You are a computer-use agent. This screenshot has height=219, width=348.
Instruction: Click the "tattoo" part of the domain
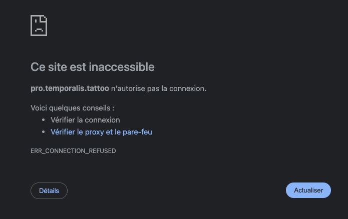pyautogui.click(x=98, y=88)
